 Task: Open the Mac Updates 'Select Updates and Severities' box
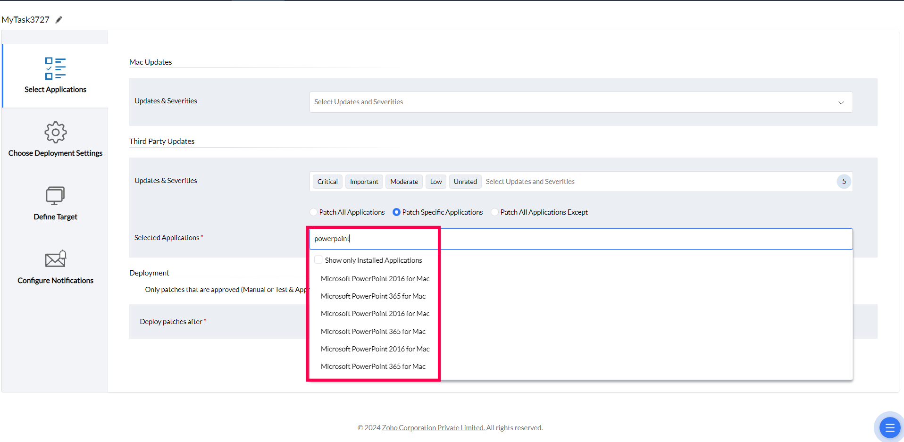(581, 102)
